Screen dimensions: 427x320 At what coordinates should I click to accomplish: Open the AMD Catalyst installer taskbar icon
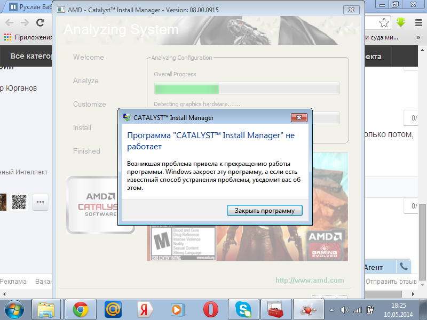(309, 310)
